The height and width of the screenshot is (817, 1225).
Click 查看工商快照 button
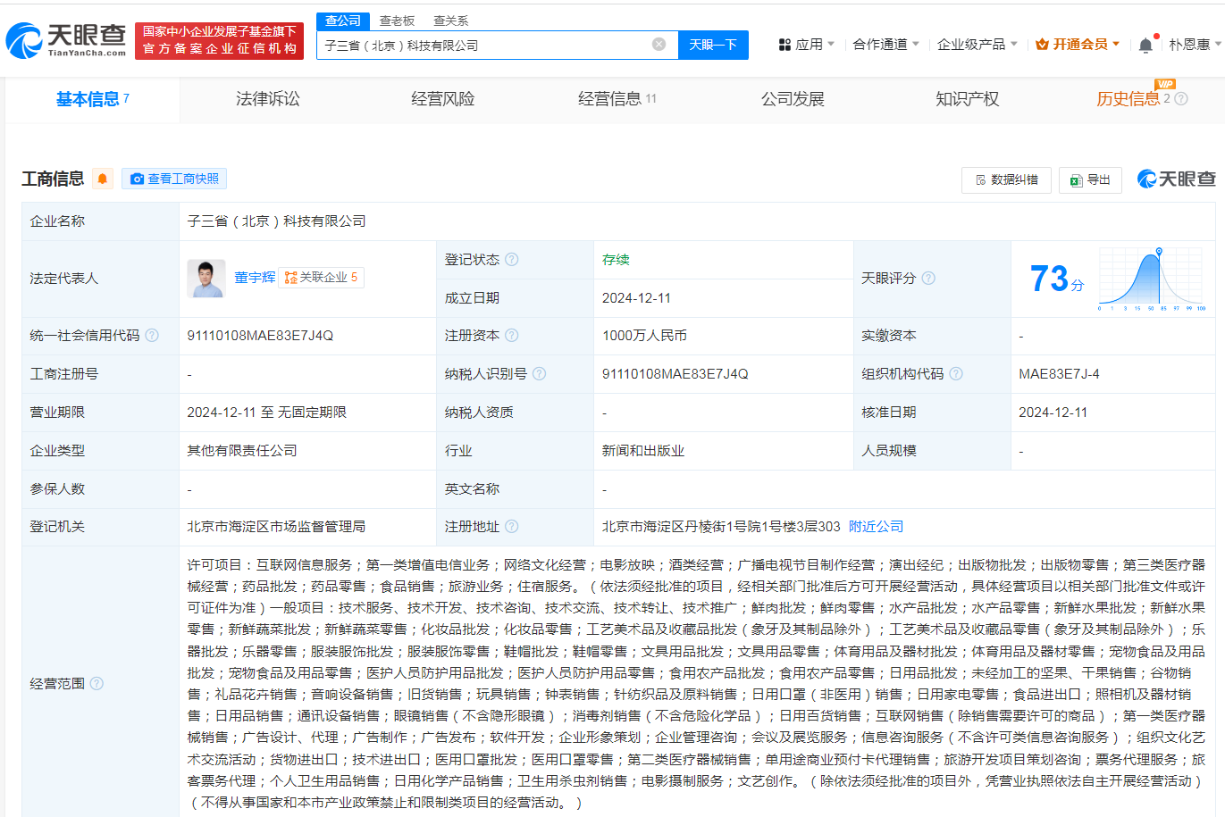pyautogui.click(x=174, y=179)
